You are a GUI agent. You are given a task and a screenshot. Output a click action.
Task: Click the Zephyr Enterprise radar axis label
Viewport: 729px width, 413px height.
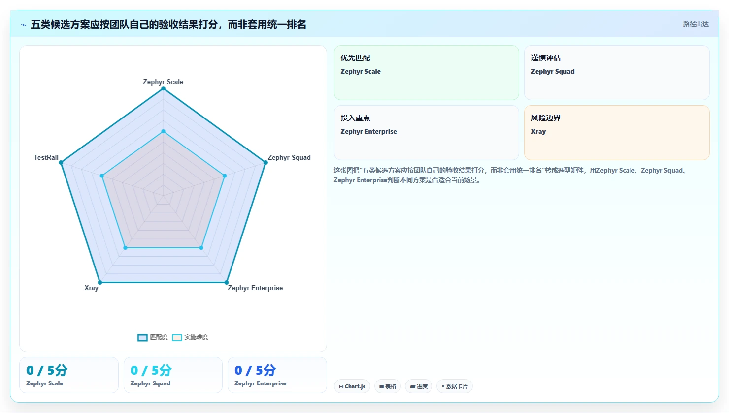point(255,288)
